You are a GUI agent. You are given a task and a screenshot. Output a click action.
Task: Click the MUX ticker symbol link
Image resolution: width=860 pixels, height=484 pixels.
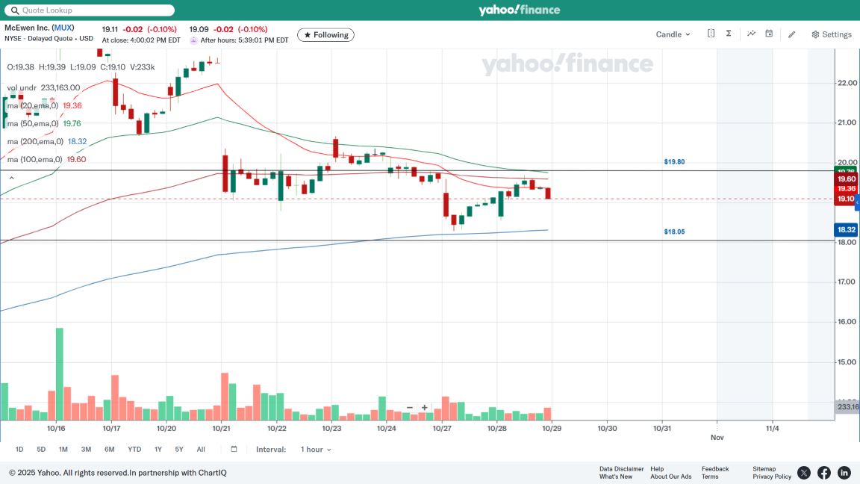tap(63, 28)
